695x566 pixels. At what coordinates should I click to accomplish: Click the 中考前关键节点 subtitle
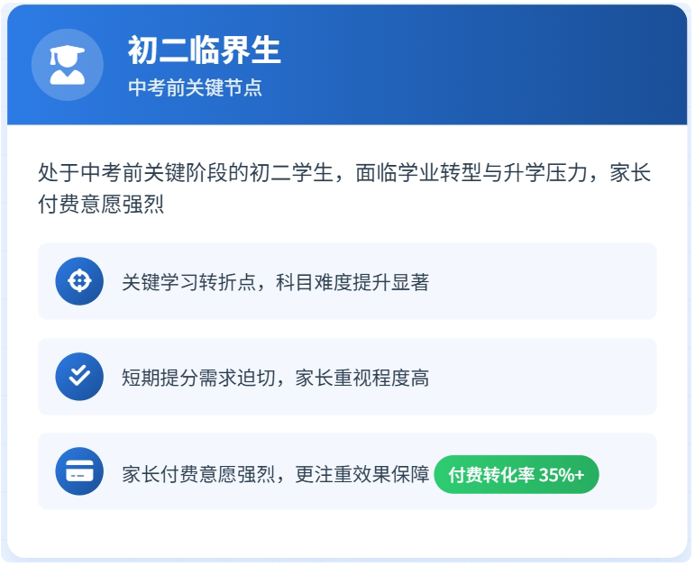[195, 87]
